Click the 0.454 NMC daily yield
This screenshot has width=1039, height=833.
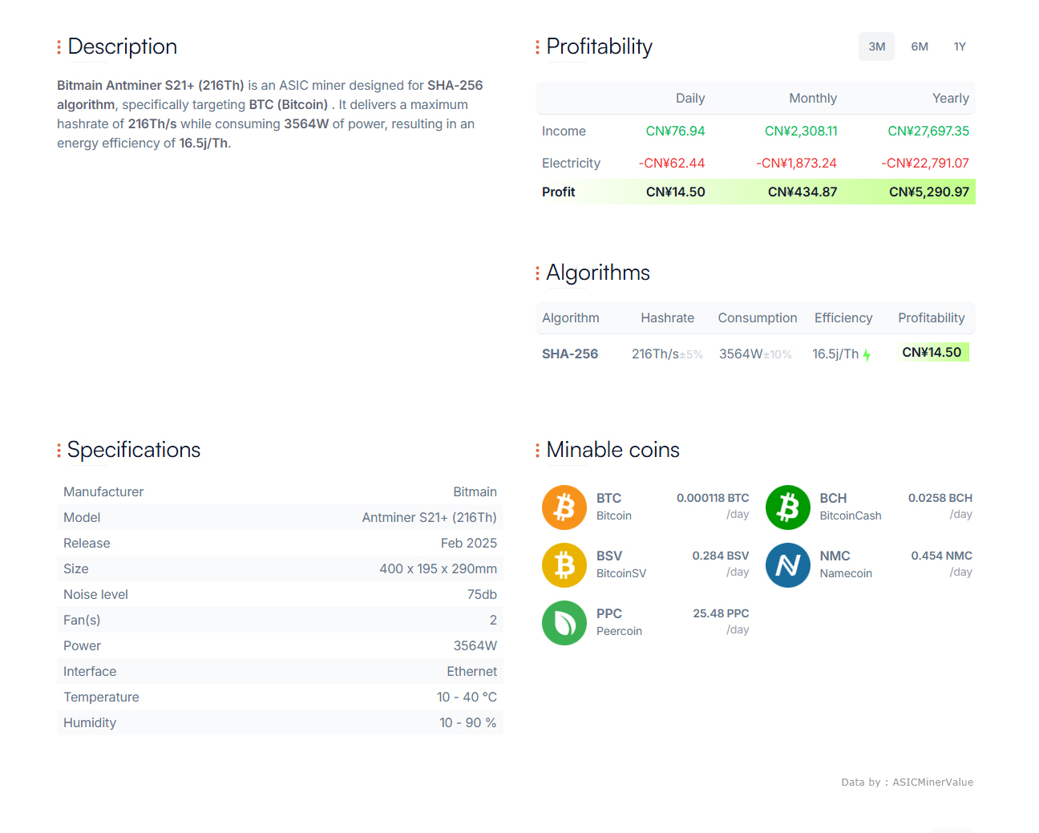tap(941, 556)
